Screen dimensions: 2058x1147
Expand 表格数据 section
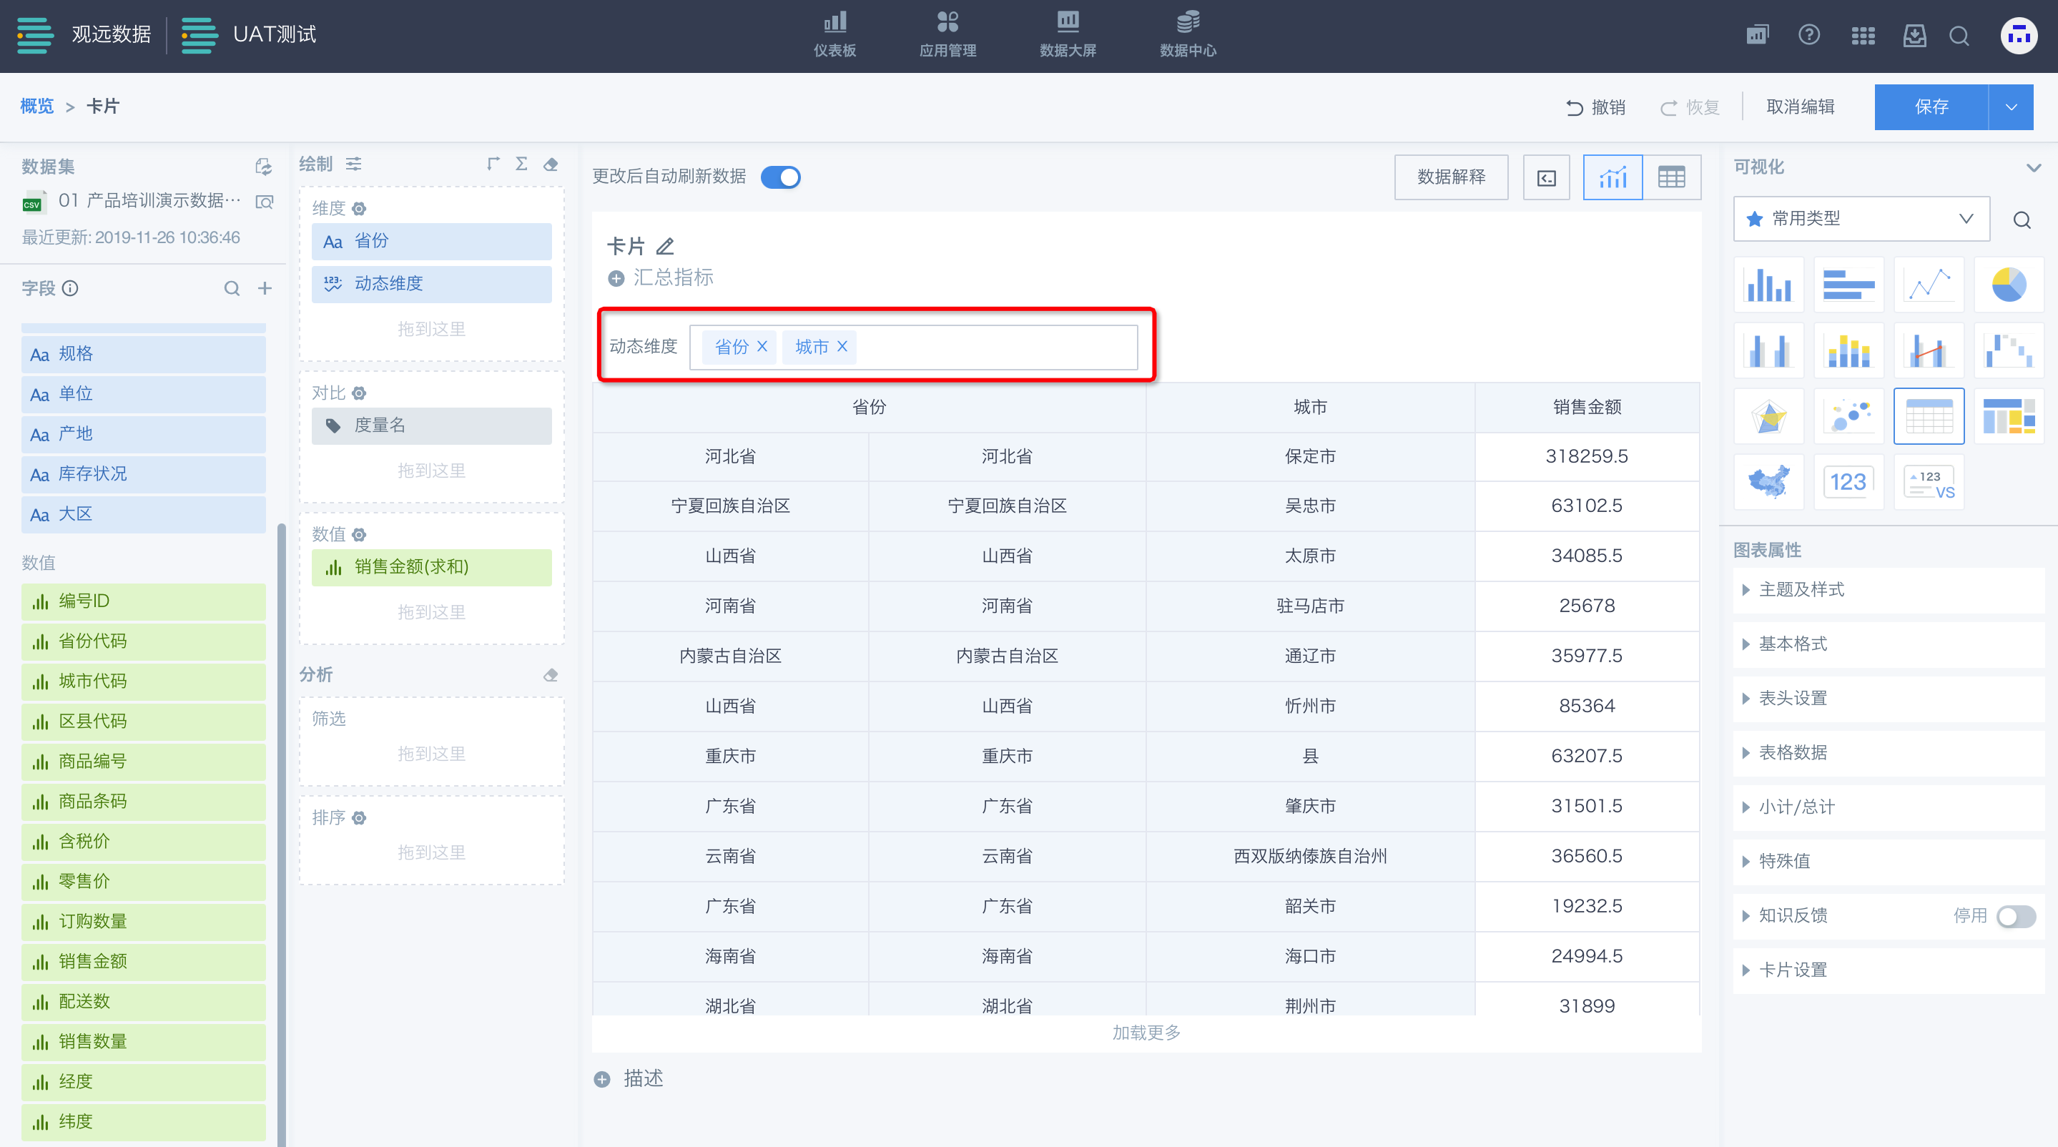point(1889,752)
